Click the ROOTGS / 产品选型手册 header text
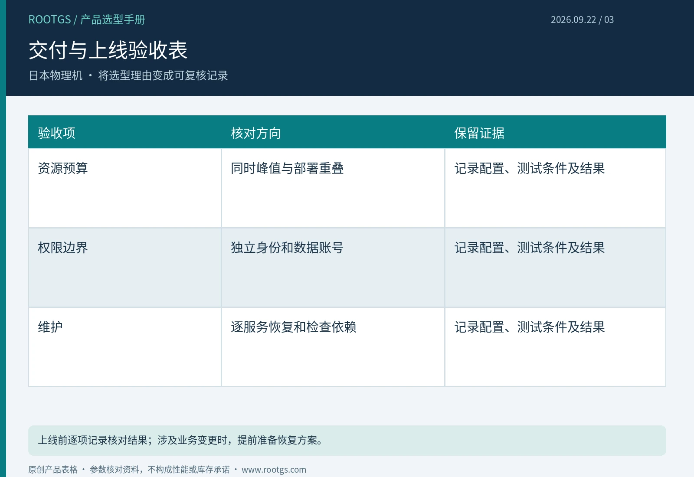Viewport: 694px width, 477px height. click(x=87, y=20)
